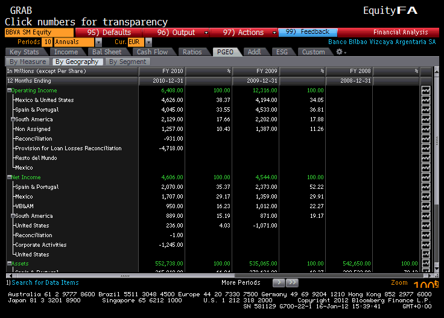Select the By Geography view
The height and width of the screenshot is (318, 444).
[76, 62]
